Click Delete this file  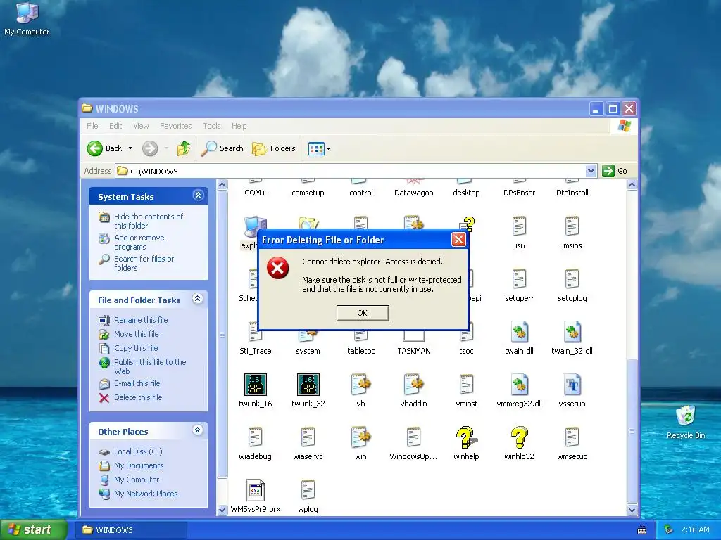click(138, 397)
